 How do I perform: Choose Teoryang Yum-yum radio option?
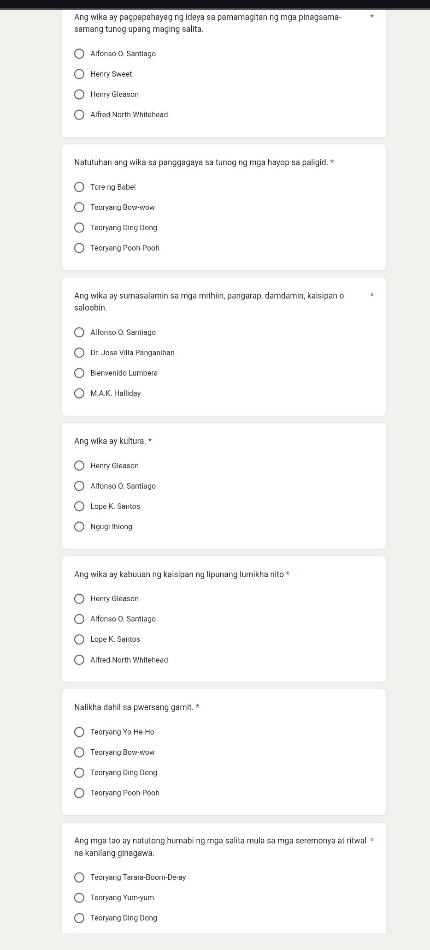[x=79, y=898]
